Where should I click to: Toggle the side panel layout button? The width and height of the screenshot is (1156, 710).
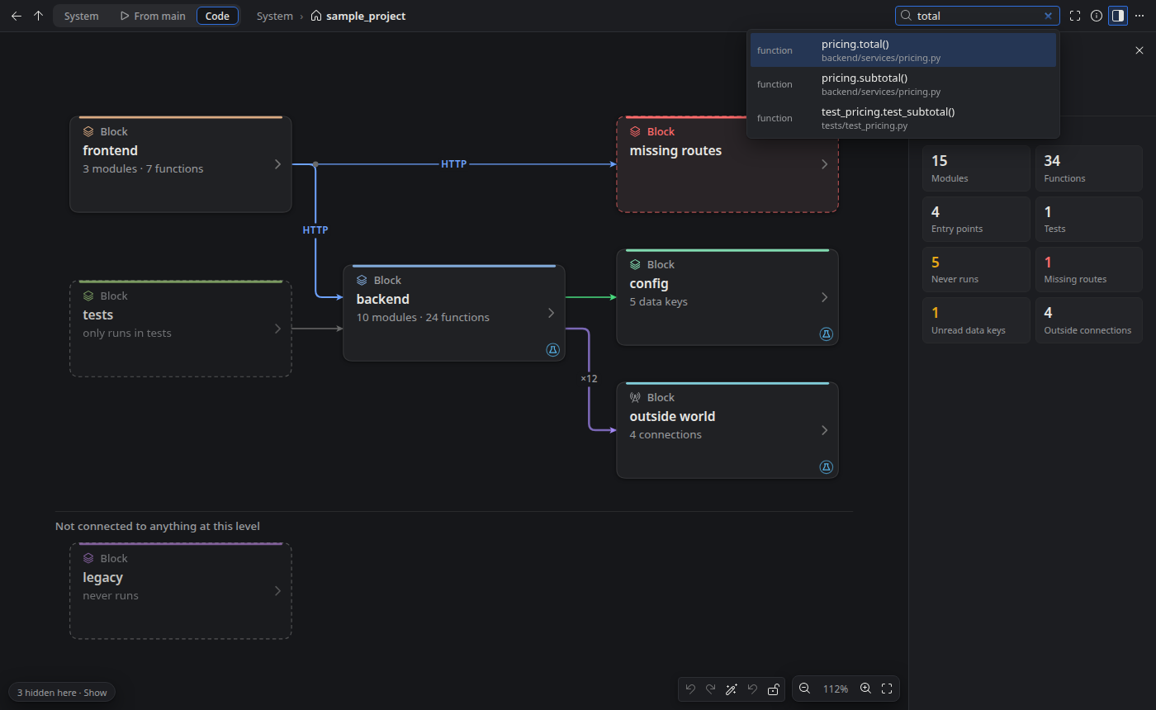[x=1118, y=16]
